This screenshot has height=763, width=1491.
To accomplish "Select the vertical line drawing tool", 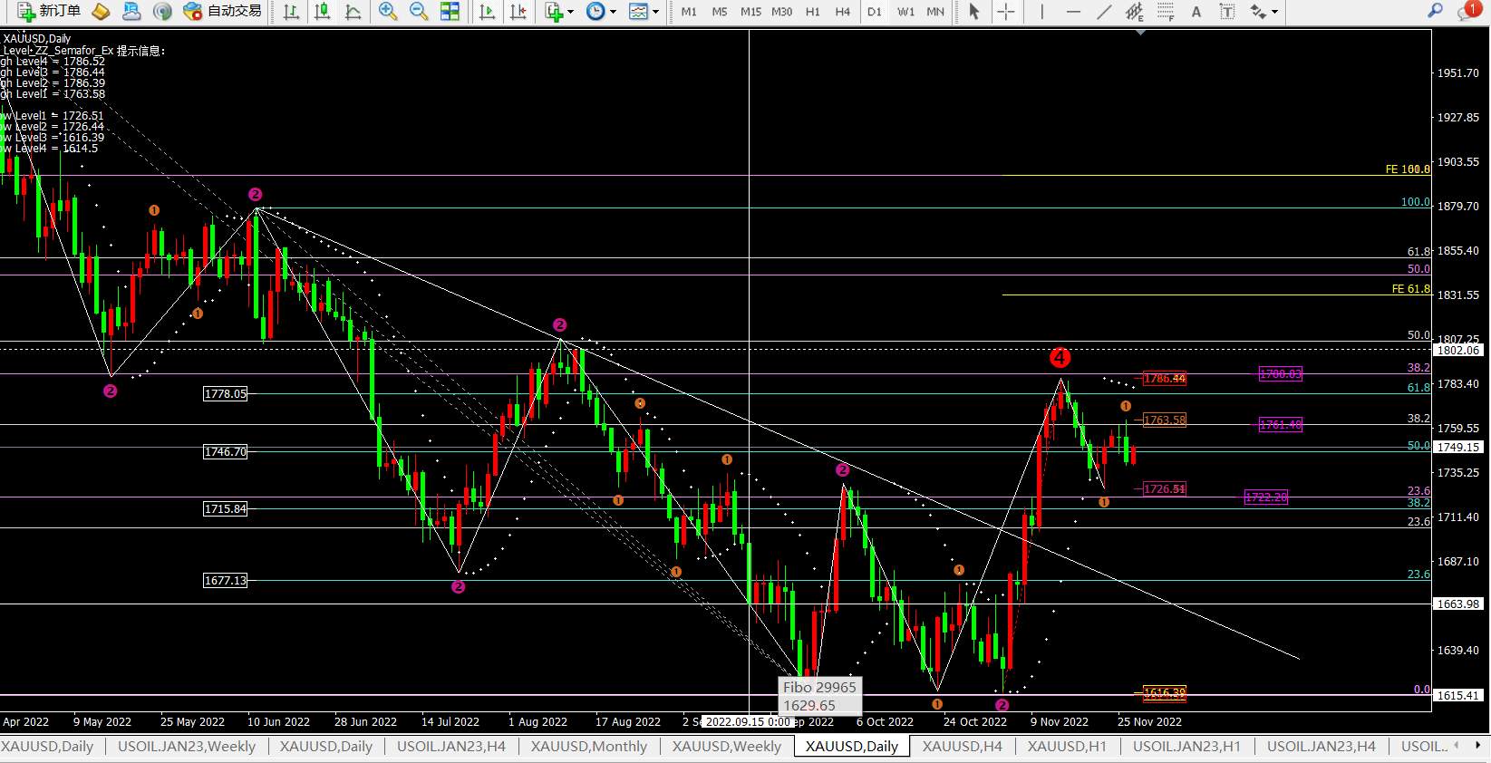I will 1042,12.
